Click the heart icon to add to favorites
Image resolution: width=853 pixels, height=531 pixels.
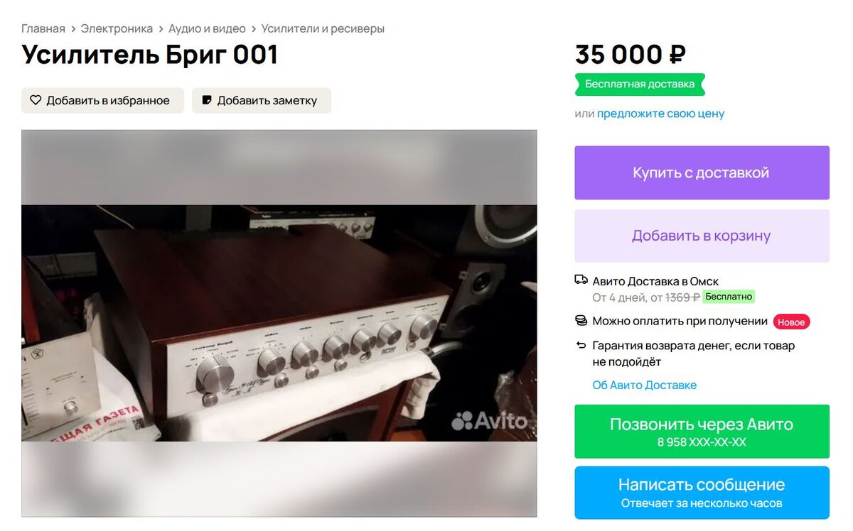point(36,101)
